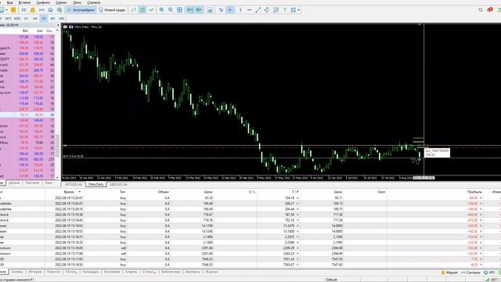Switch to the GBPUSD,H4 chart tab
501x282 pixels.
[x=118, y=185]
